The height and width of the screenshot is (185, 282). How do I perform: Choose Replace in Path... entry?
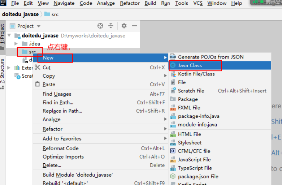[x=100, y=111]
